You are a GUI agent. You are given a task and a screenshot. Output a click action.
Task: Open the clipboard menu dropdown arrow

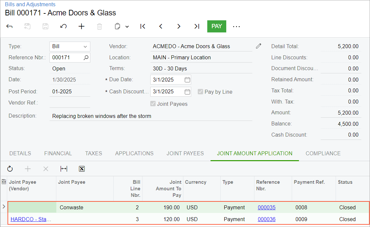pos(127,27)
